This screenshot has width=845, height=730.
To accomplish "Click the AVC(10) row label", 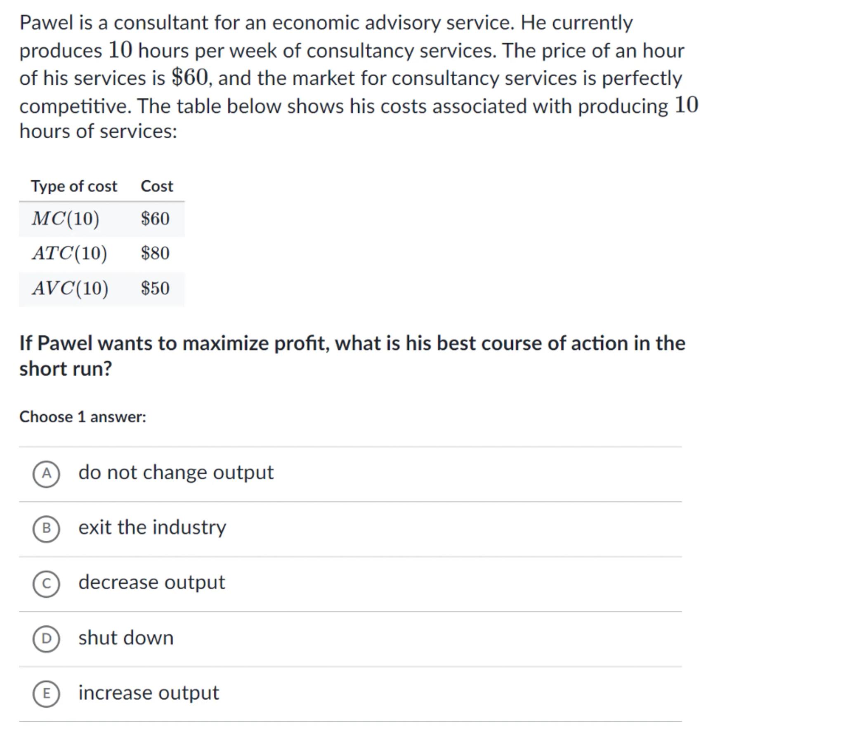I will [x=71, y=288].
